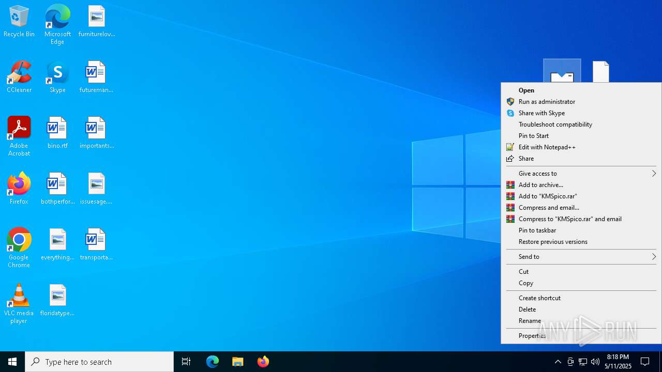Open Task View from the taskbar
The height and width of the screenshot is (372, 662).
coord(186,362)
